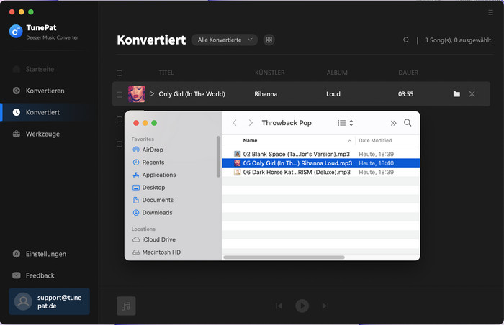Screen dimensions: 504x325
Task: Toggle select-all checkbox in table header
Action: 120,73
